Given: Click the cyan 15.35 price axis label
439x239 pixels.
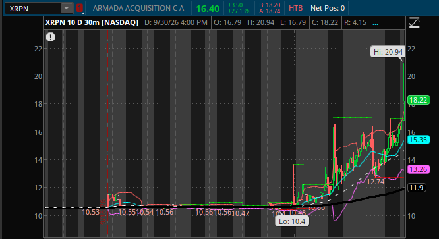Looking at the screenshot, I should (419, 140).
